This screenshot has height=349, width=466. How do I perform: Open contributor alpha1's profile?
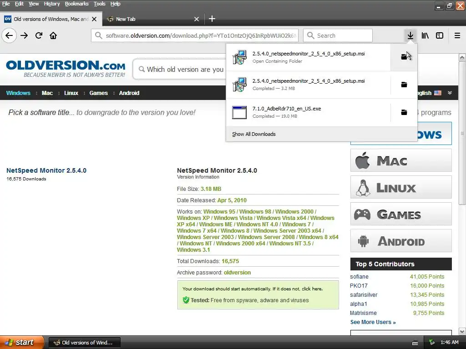point(359,304)
